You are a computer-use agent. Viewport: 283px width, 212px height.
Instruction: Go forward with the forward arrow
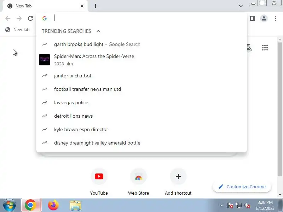click(19, 18)
